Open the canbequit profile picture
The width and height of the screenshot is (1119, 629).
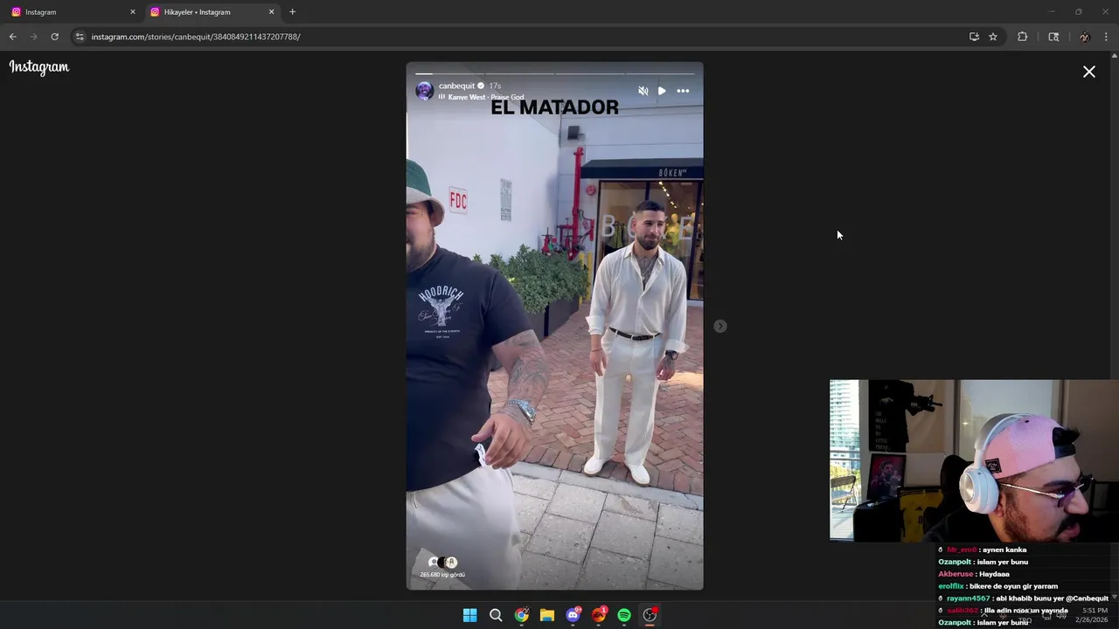pos(425,91)
